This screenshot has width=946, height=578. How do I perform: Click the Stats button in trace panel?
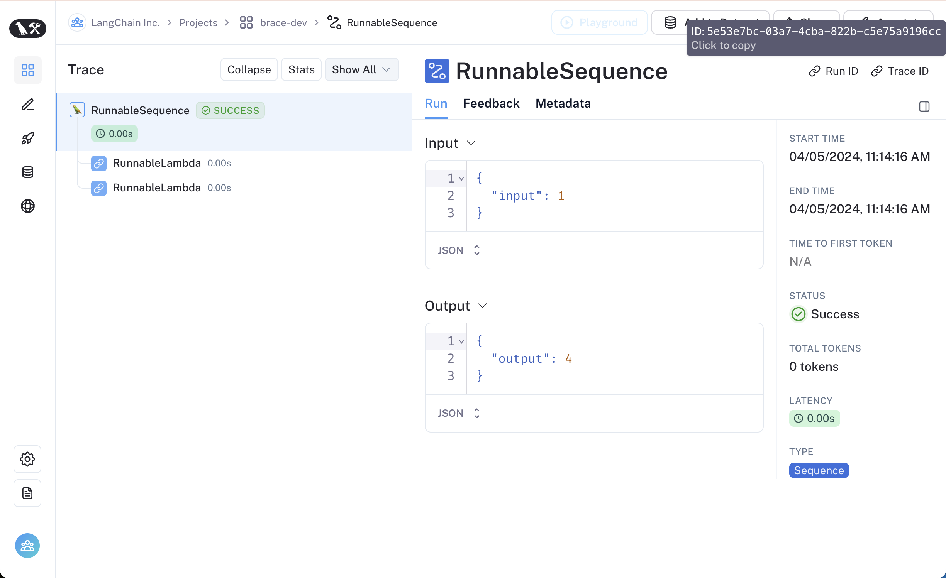pyautogui.click(x=301, y=69)
